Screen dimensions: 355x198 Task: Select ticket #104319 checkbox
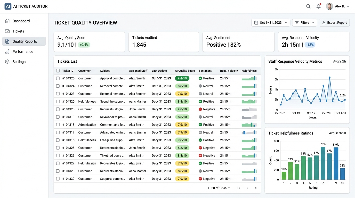pos(58,117)
